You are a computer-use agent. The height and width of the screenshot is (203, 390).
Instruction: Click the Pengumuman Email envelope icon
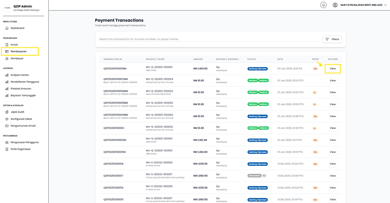pyautogui.click(x=7, y=126)
